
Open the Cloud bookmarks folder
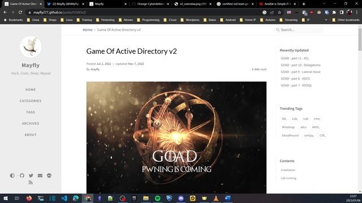tap(170, 20)
